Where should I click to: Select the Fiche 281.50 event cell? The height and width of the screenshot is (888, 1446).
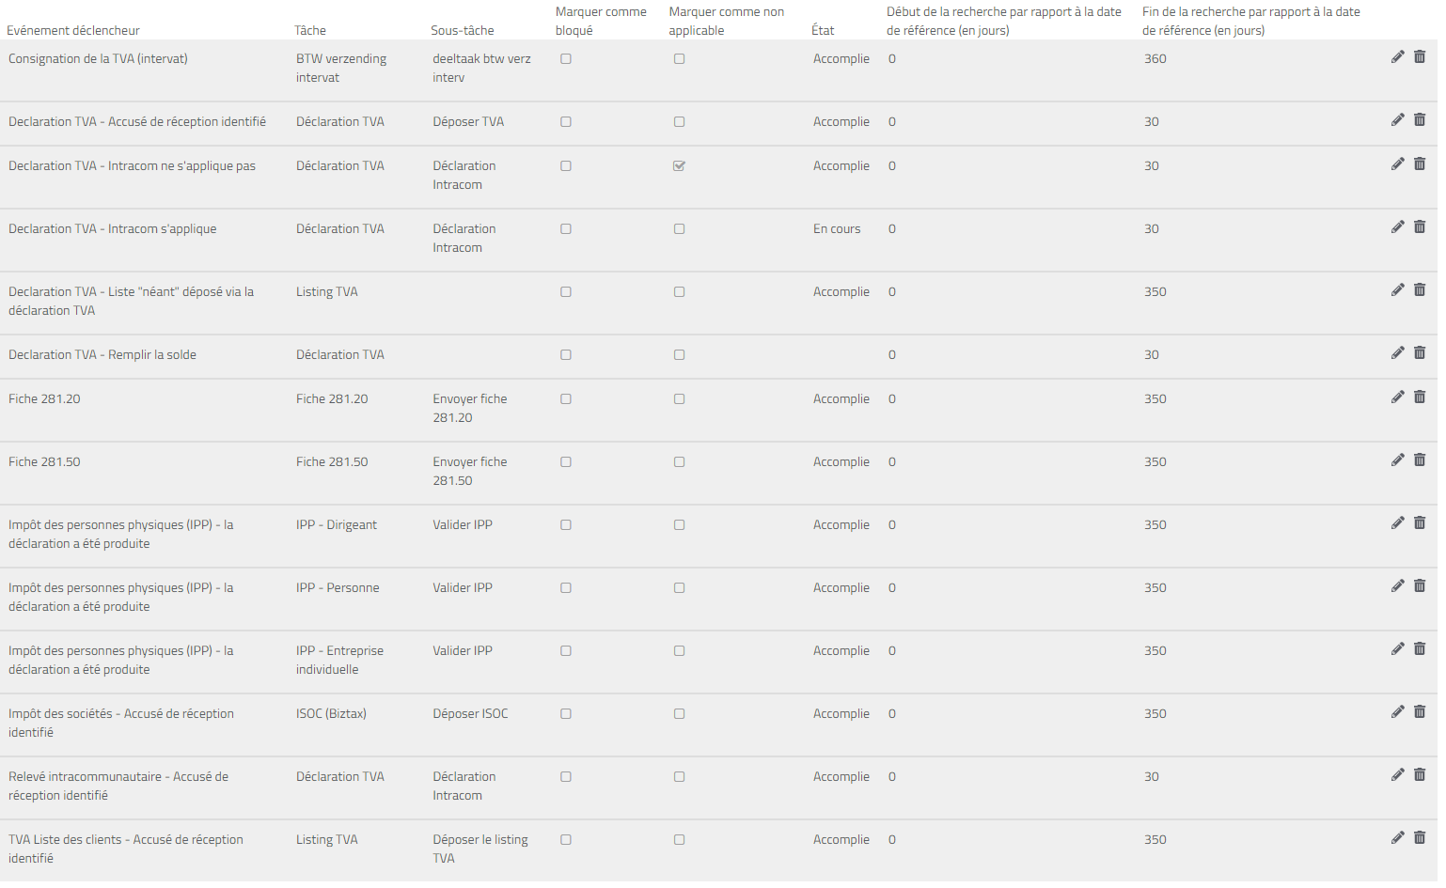tap(45, 462)
